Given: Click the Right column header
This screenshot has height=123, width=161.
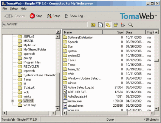Looking at the screenshot, I should [150, 32].
